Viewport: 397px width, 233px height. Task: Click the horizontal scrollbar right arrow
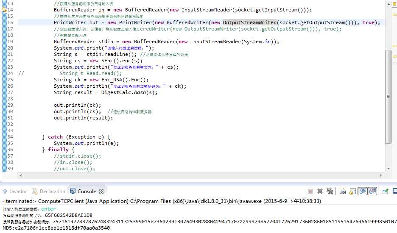pyautogui.click(x=381, y=175)
